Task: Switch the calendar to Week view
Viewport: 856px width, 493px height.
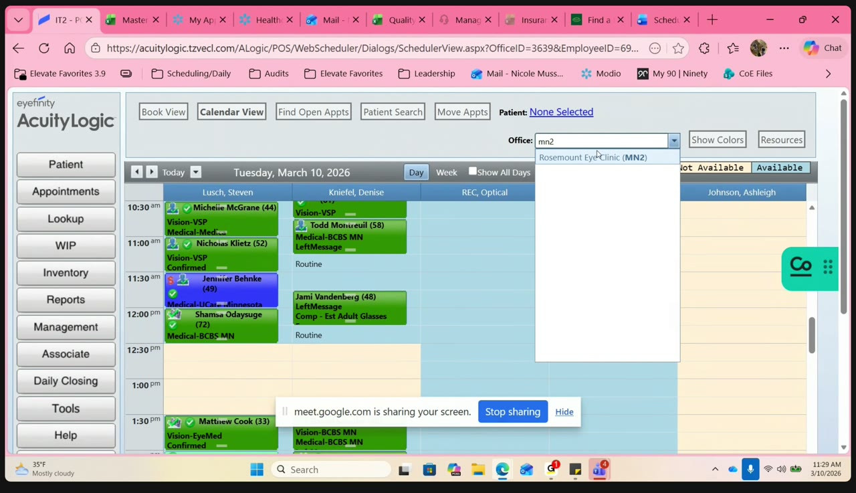Action: tap(447, 172)
